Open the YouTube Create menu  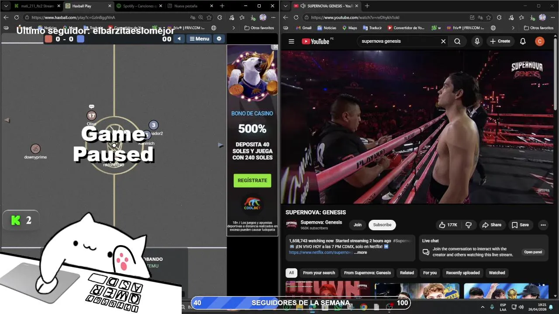point(500,41)
